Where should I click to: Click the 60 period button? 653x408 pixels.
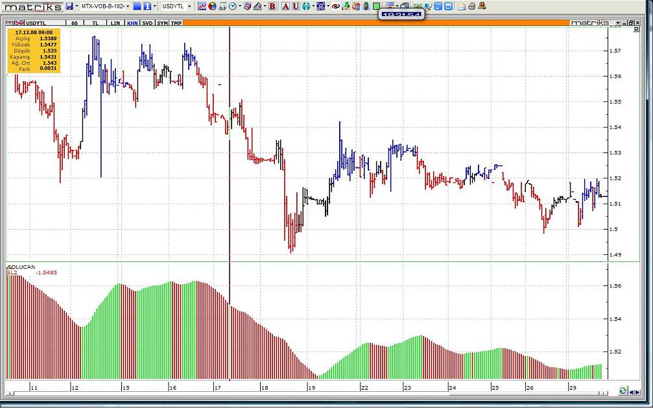point(75,23)
